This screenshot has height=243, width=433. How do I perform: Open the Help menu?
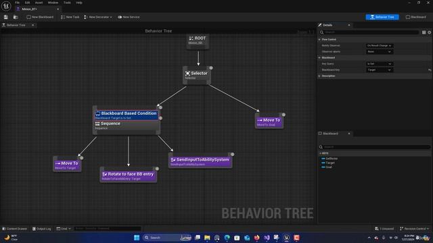coord(79,3)
